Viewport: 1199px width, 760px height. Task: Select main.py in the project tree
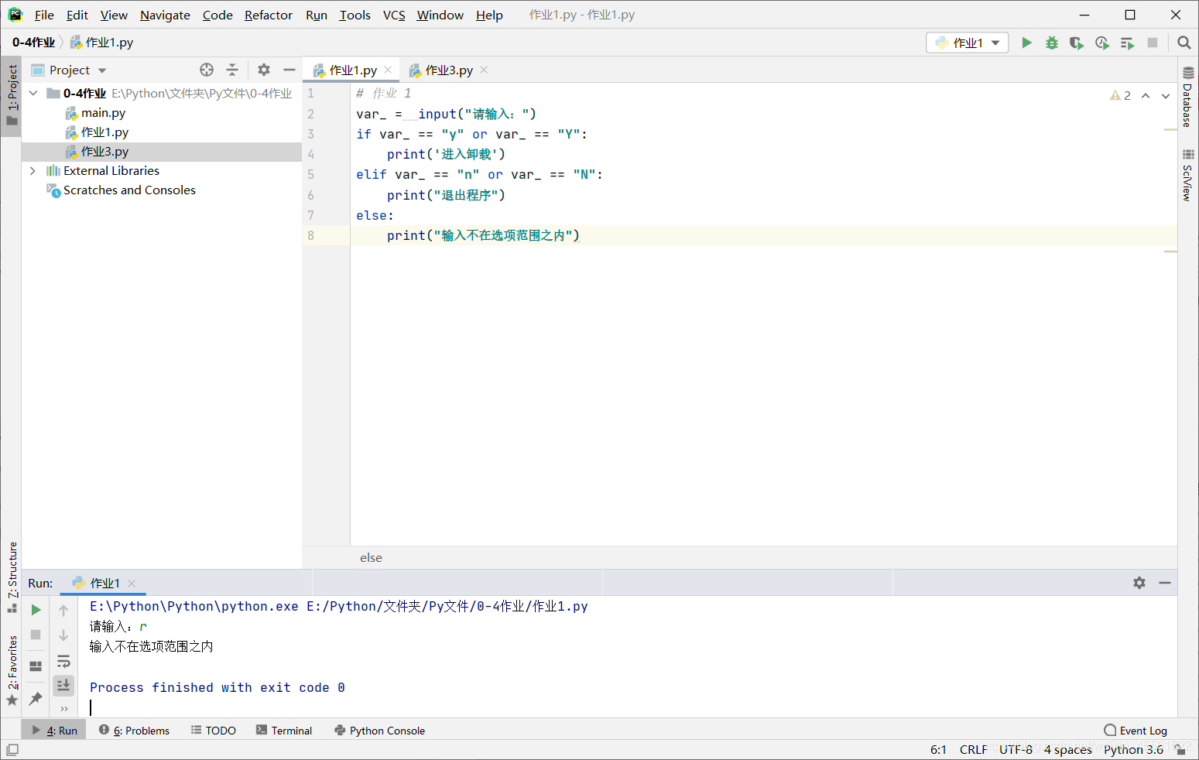point(103,113)
